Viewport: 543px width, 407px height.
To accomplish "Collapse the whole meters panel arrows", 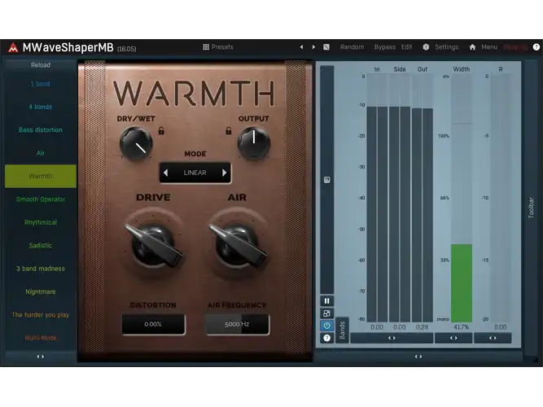I will pyautogui.click(x=418, y=357).
